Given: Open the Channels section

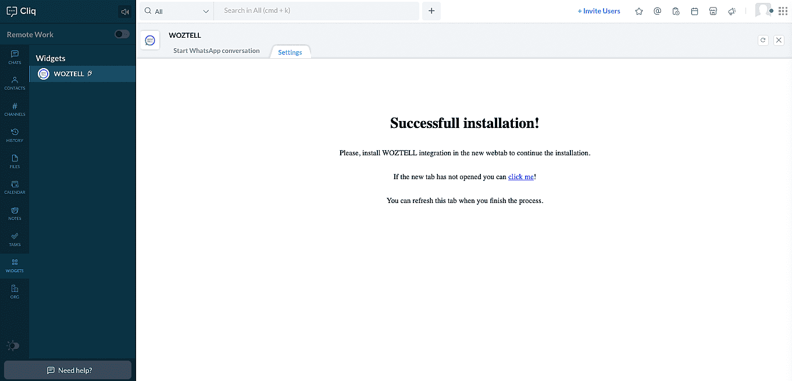Looking at the screenshot, I should tap(15, 109).
